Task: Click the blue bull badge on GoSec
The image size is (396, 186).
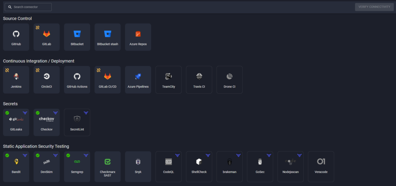Action: 269,155
